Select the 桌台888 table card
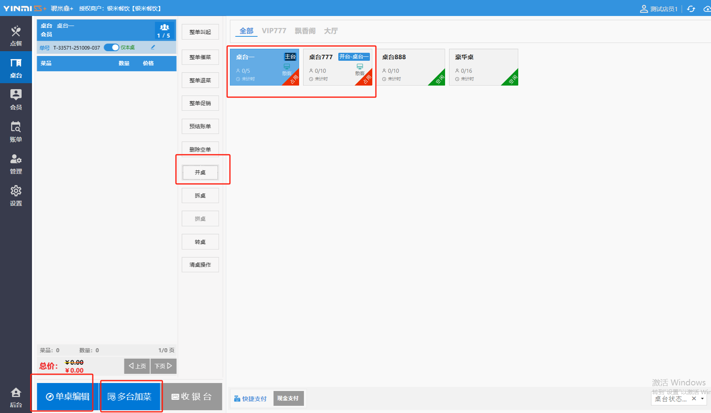Screen dimensions: 711x413 410,67
